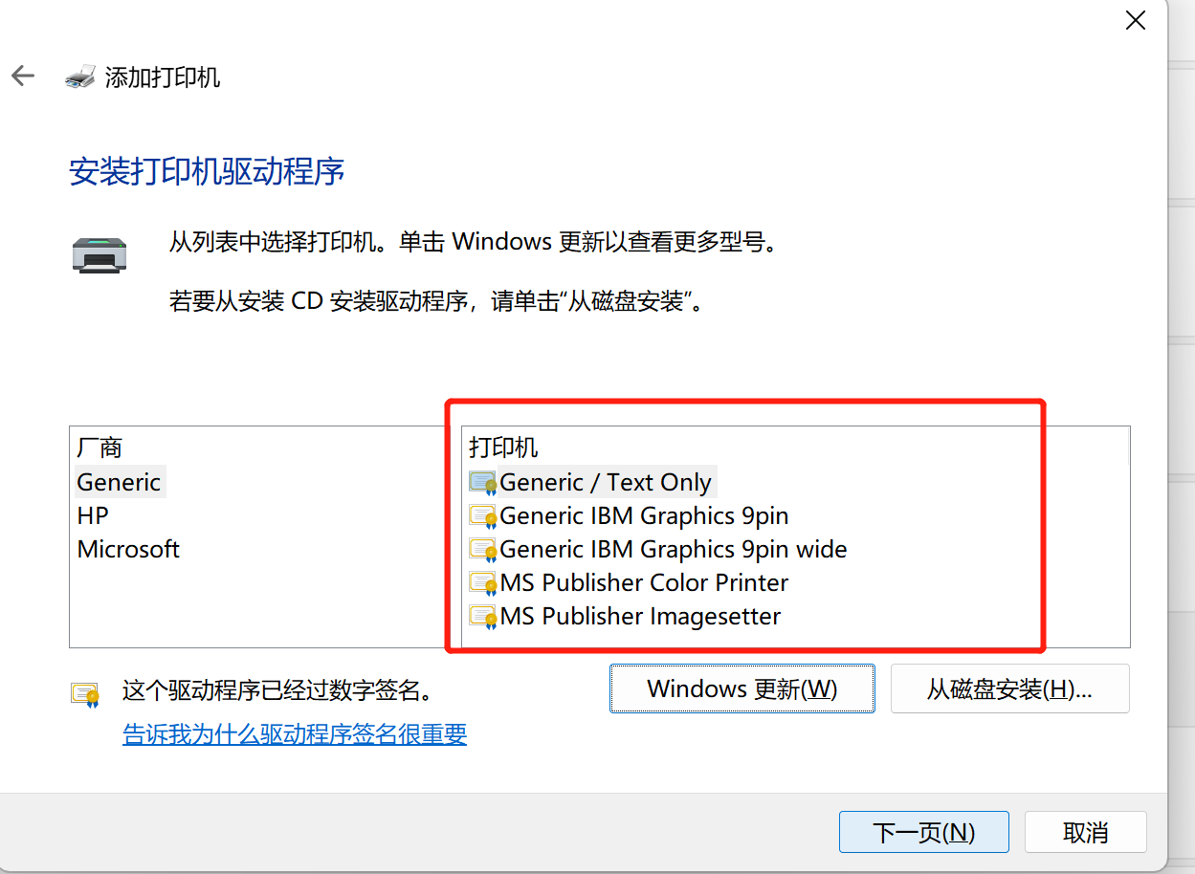Cancel the wizard with 取消
The image size is (1195, 874).
coord(1085,832)
